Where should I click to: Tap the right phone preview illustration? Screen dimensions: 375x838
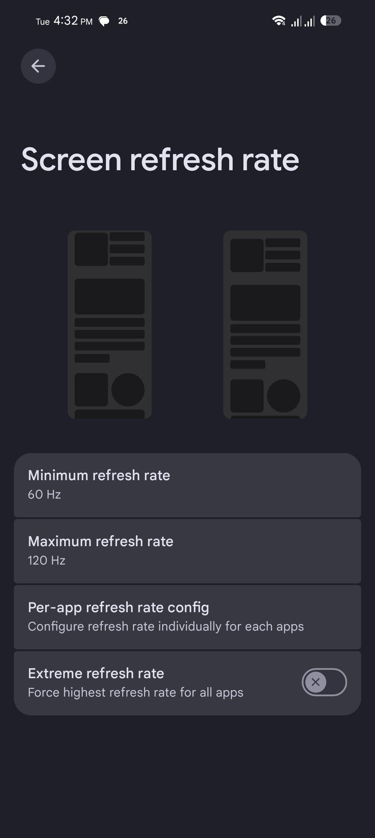265,324
